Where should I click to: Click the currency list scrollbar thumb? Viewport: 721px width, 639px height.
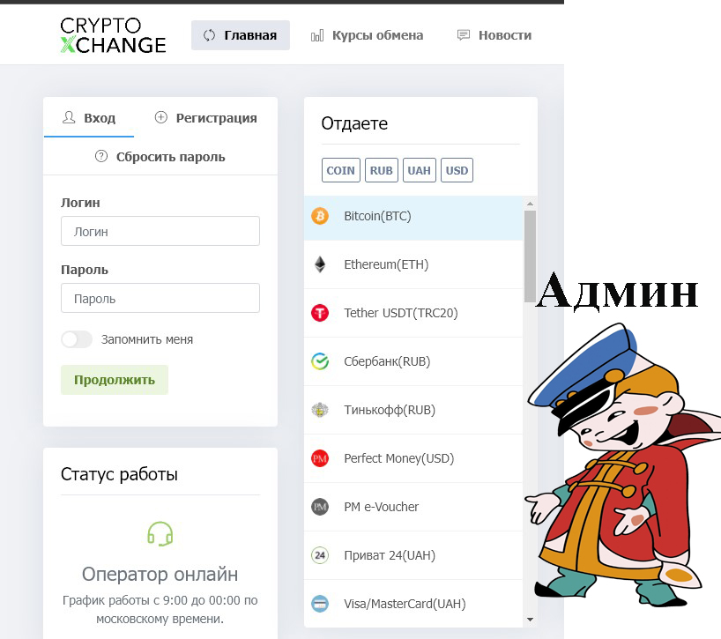point(531,256)
